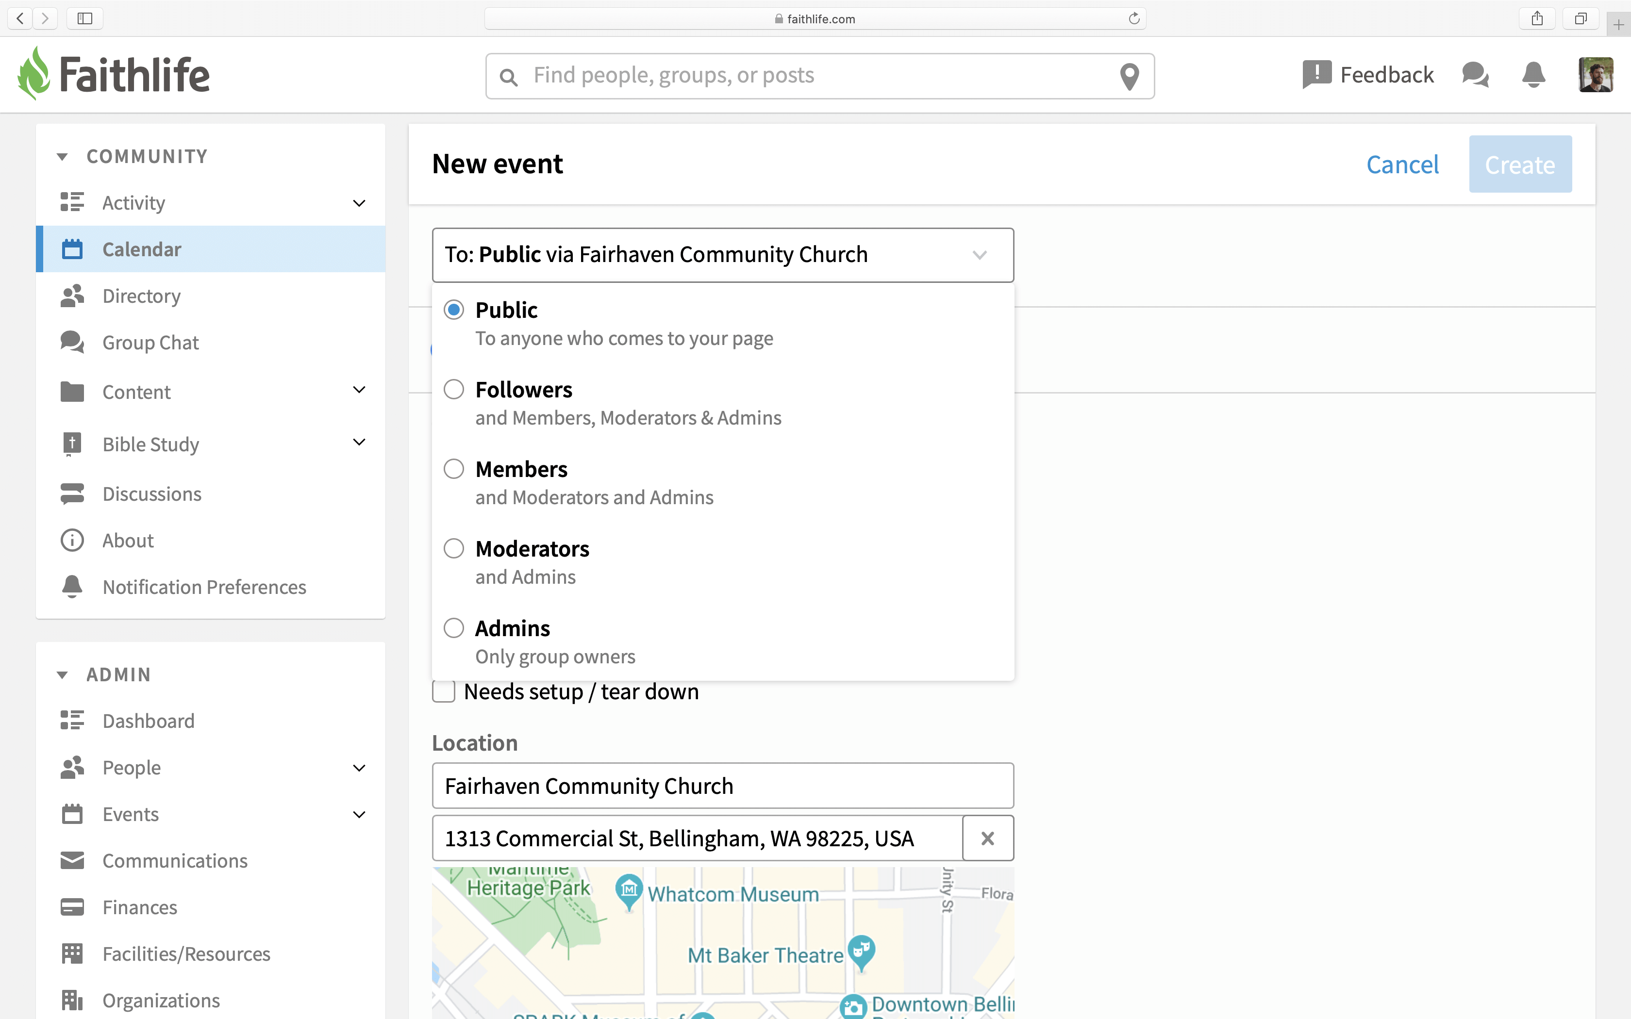The height and width of the screenshot is (1019, 1631).
Task: Click the Feedback text link
Action: tap(1387, 74)
